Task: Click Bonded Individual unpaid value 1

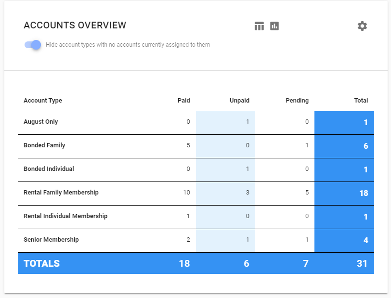Action: 248,169
